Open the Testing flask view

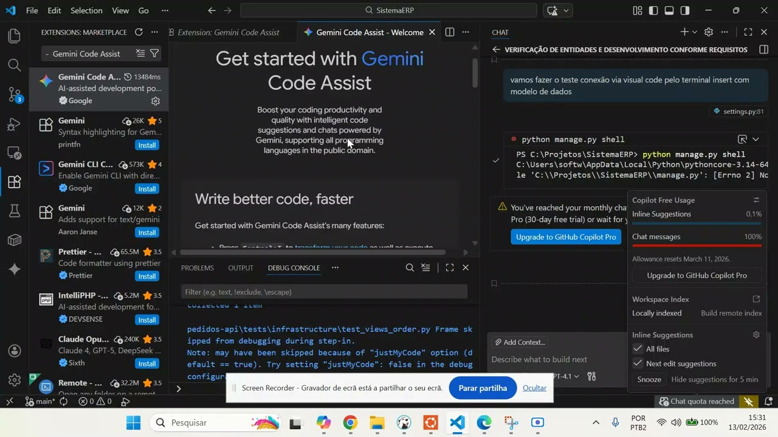14,211
